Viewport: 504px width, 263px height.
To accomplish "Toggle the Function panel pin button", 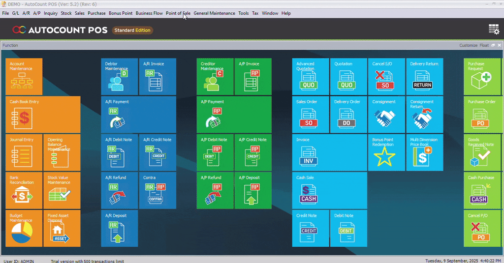I will pos(493,45).
